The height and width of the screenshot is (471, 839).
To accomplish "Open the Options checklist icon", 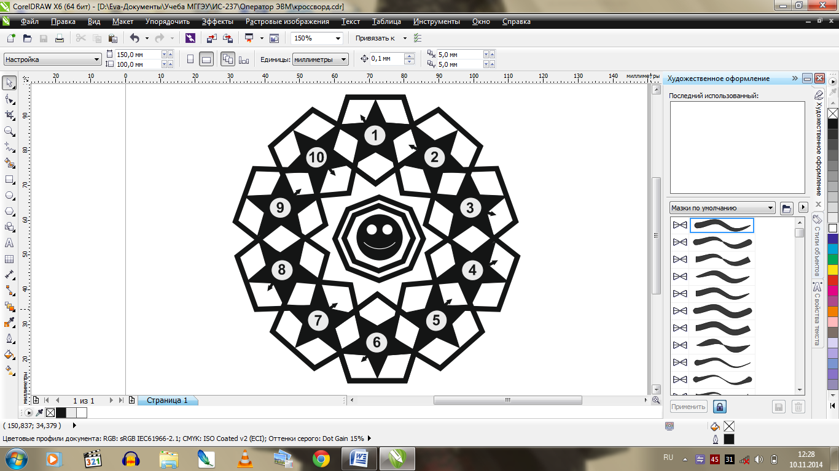I will pyautogui.click(x=418, y=38).
